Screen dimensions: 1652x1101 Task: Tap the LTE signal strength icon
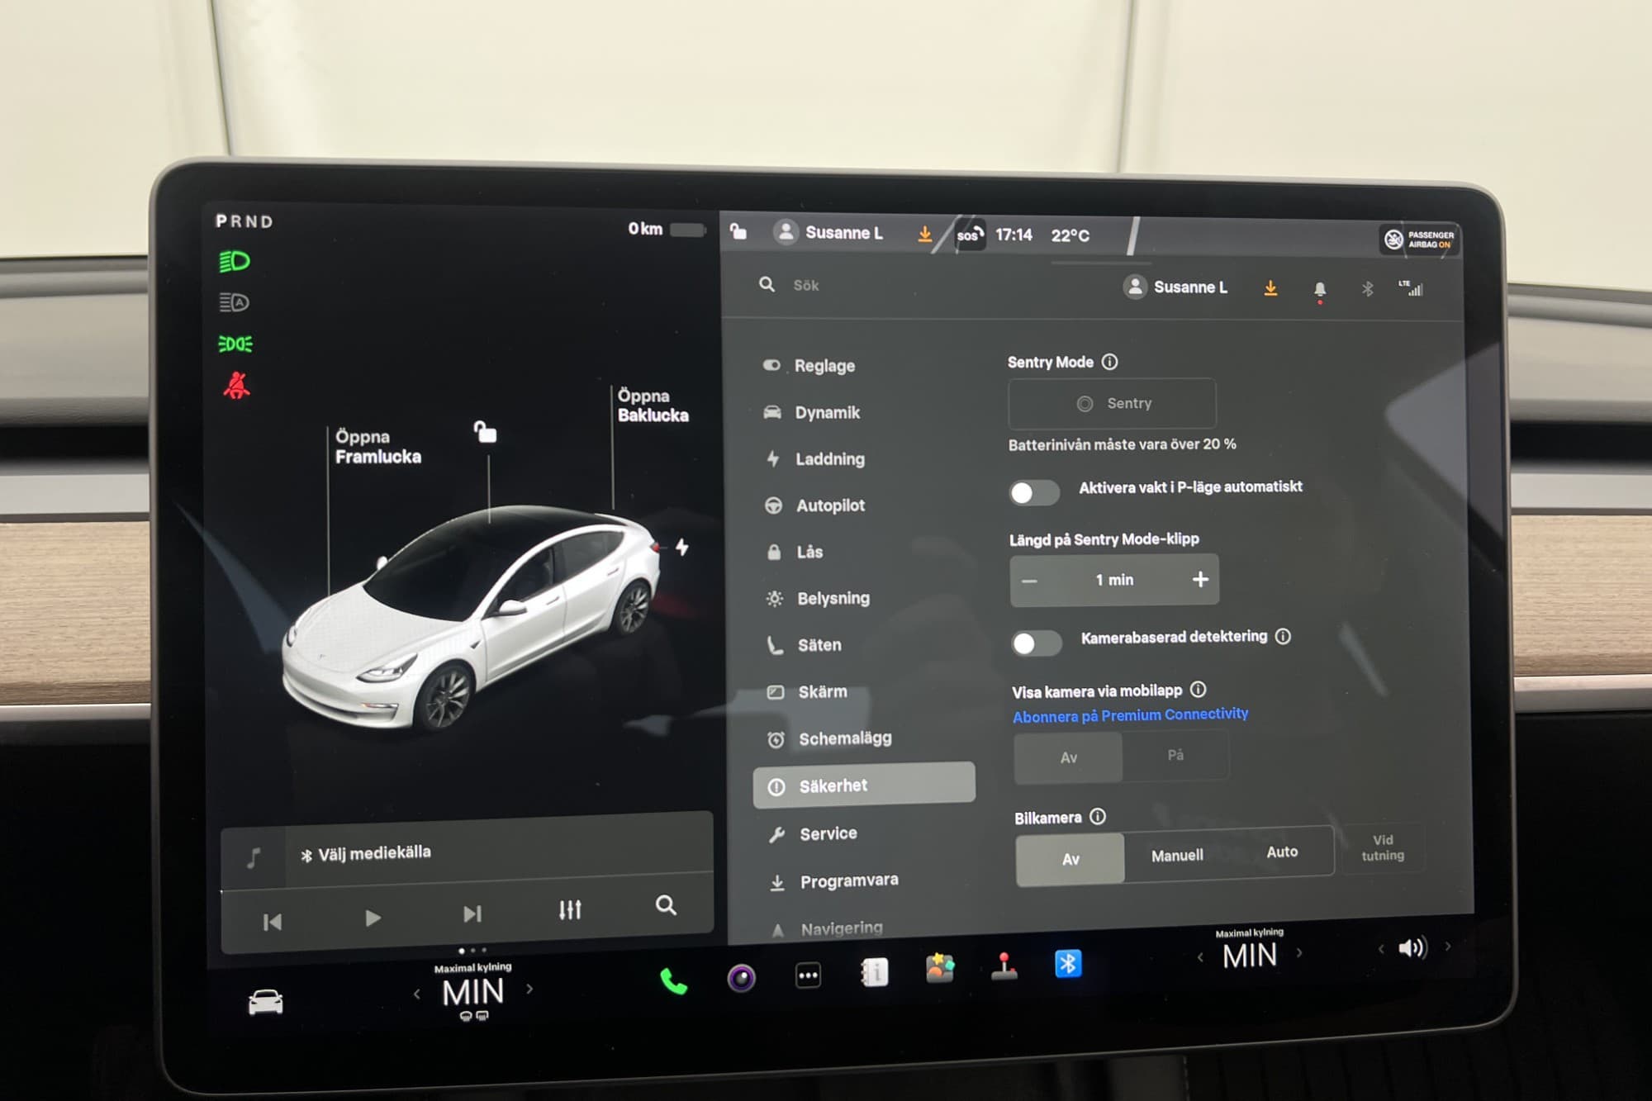(1411, 288)
